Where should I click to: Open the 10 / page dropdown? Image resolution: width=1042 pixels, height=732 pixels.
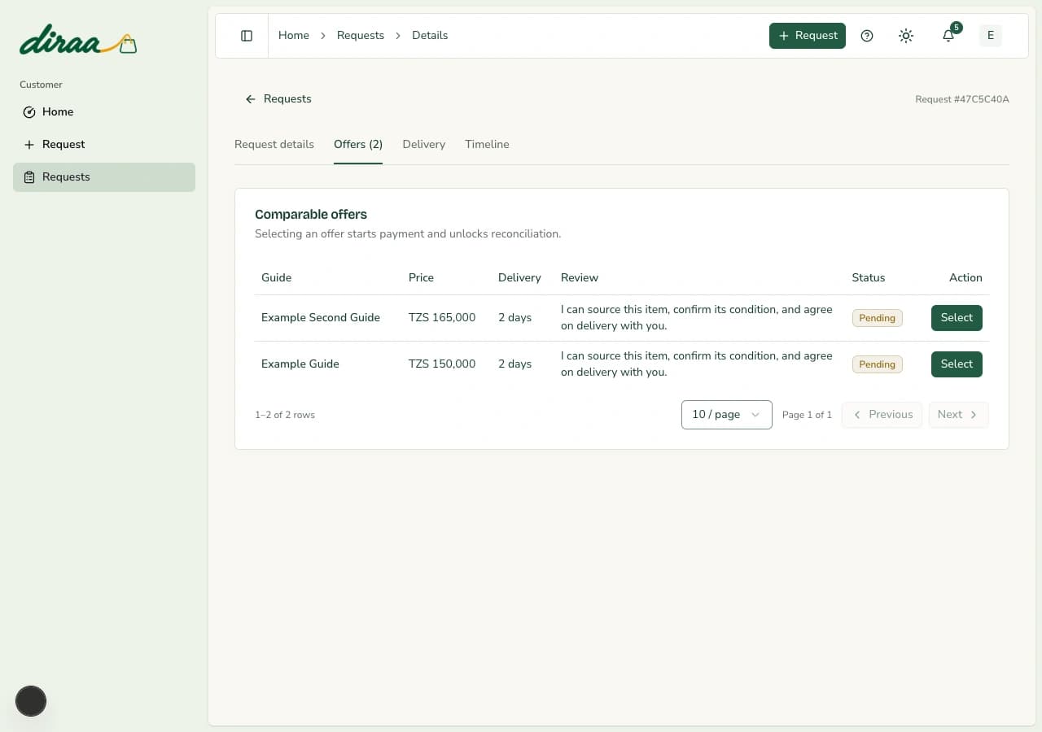727,415
